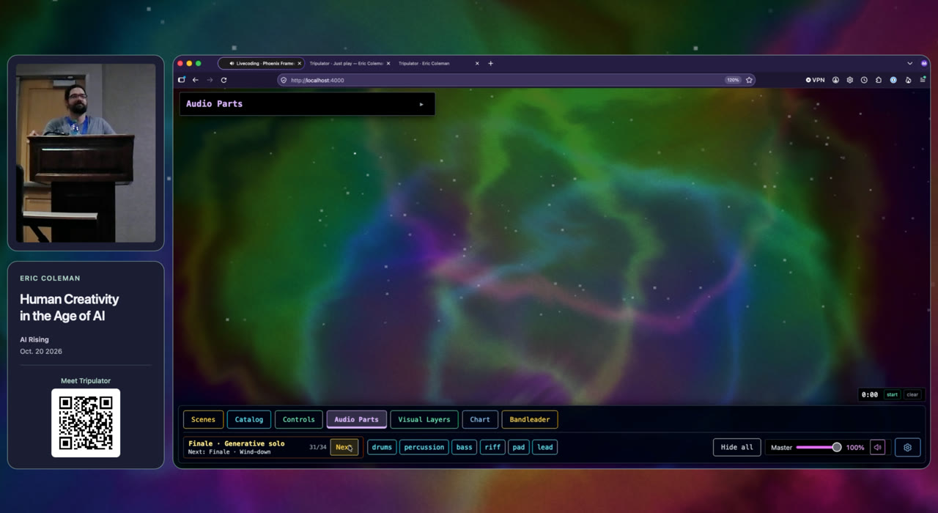The image size is (938, 513).
Task: Close the Livecoding - Phoenix Frame tab
Action: [x=299, y=64]
